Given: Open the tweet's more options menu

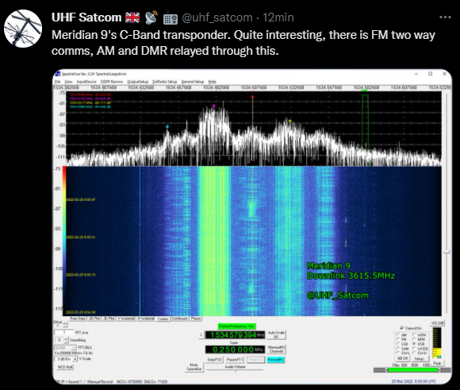Looking at the screenshot, I should (445, 17).
